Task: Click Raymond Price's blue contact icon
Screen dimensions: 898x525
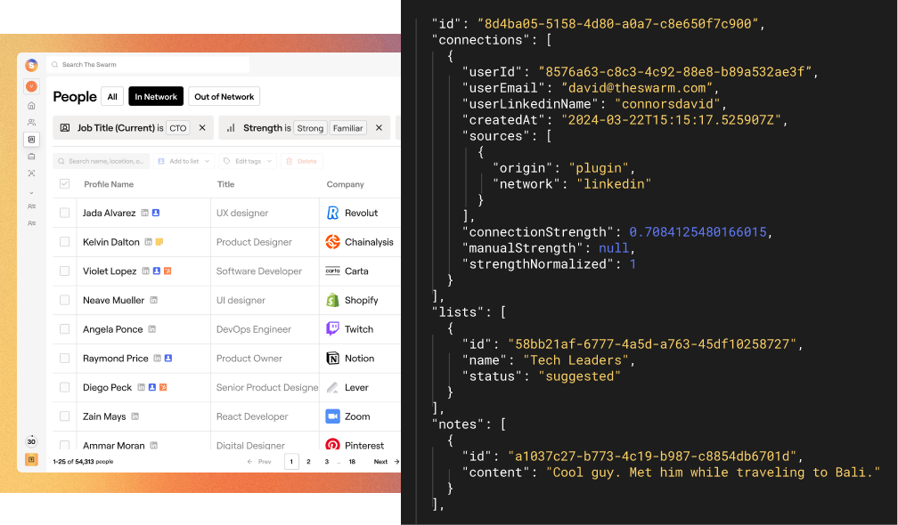Action: pyautogui.click(x=168, y=359)
